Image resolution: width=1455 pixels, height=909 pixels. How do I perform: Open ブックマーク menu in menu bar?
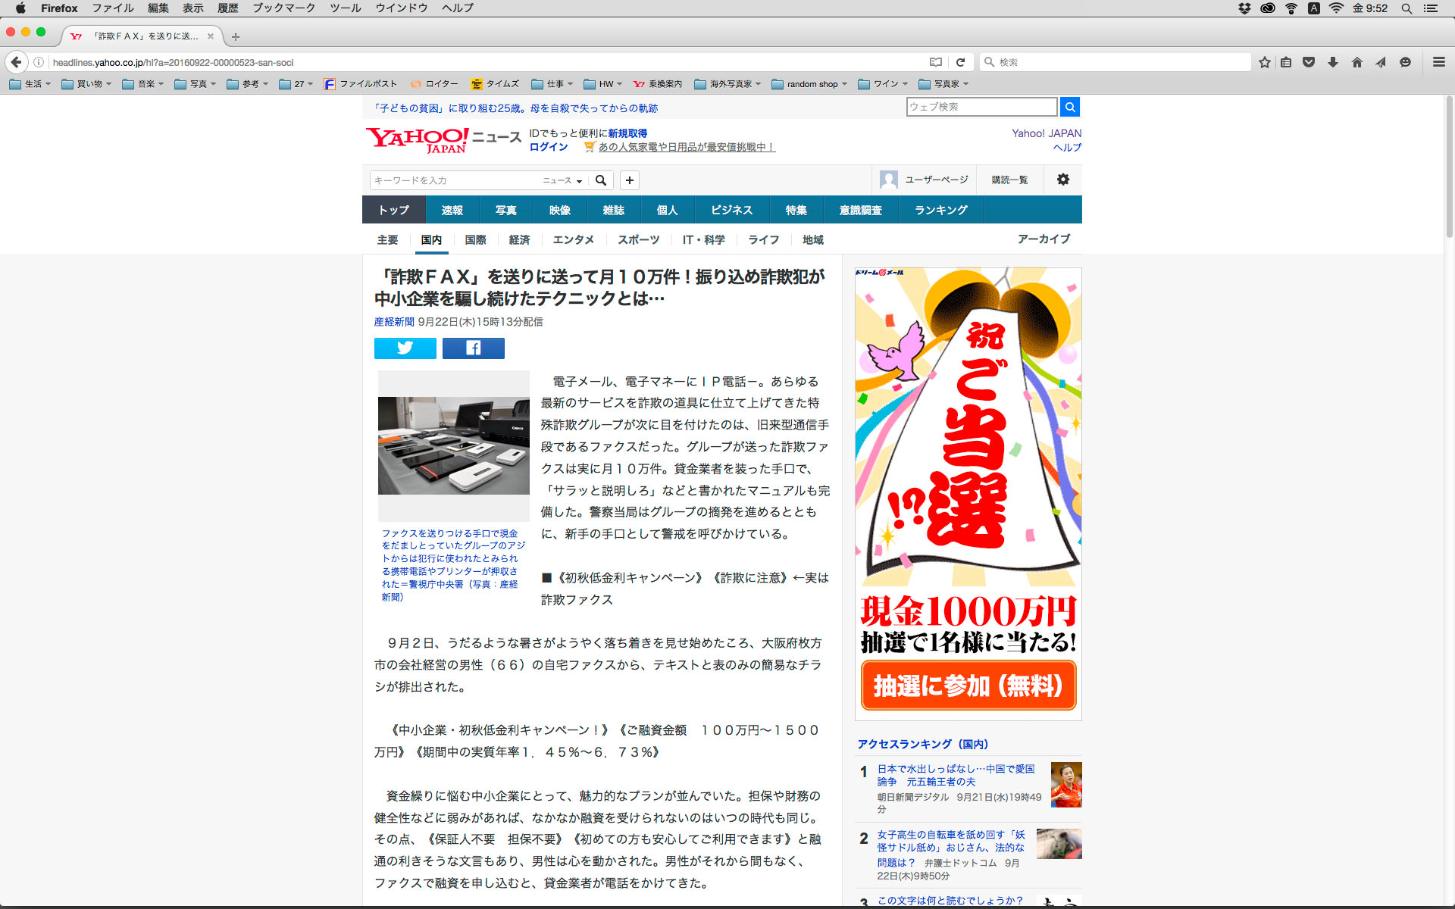point(283,8)
